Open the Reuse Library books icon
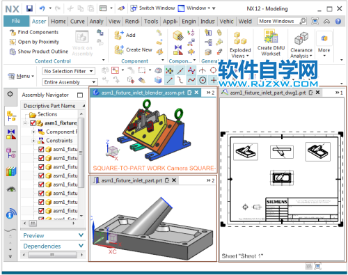 11,171
